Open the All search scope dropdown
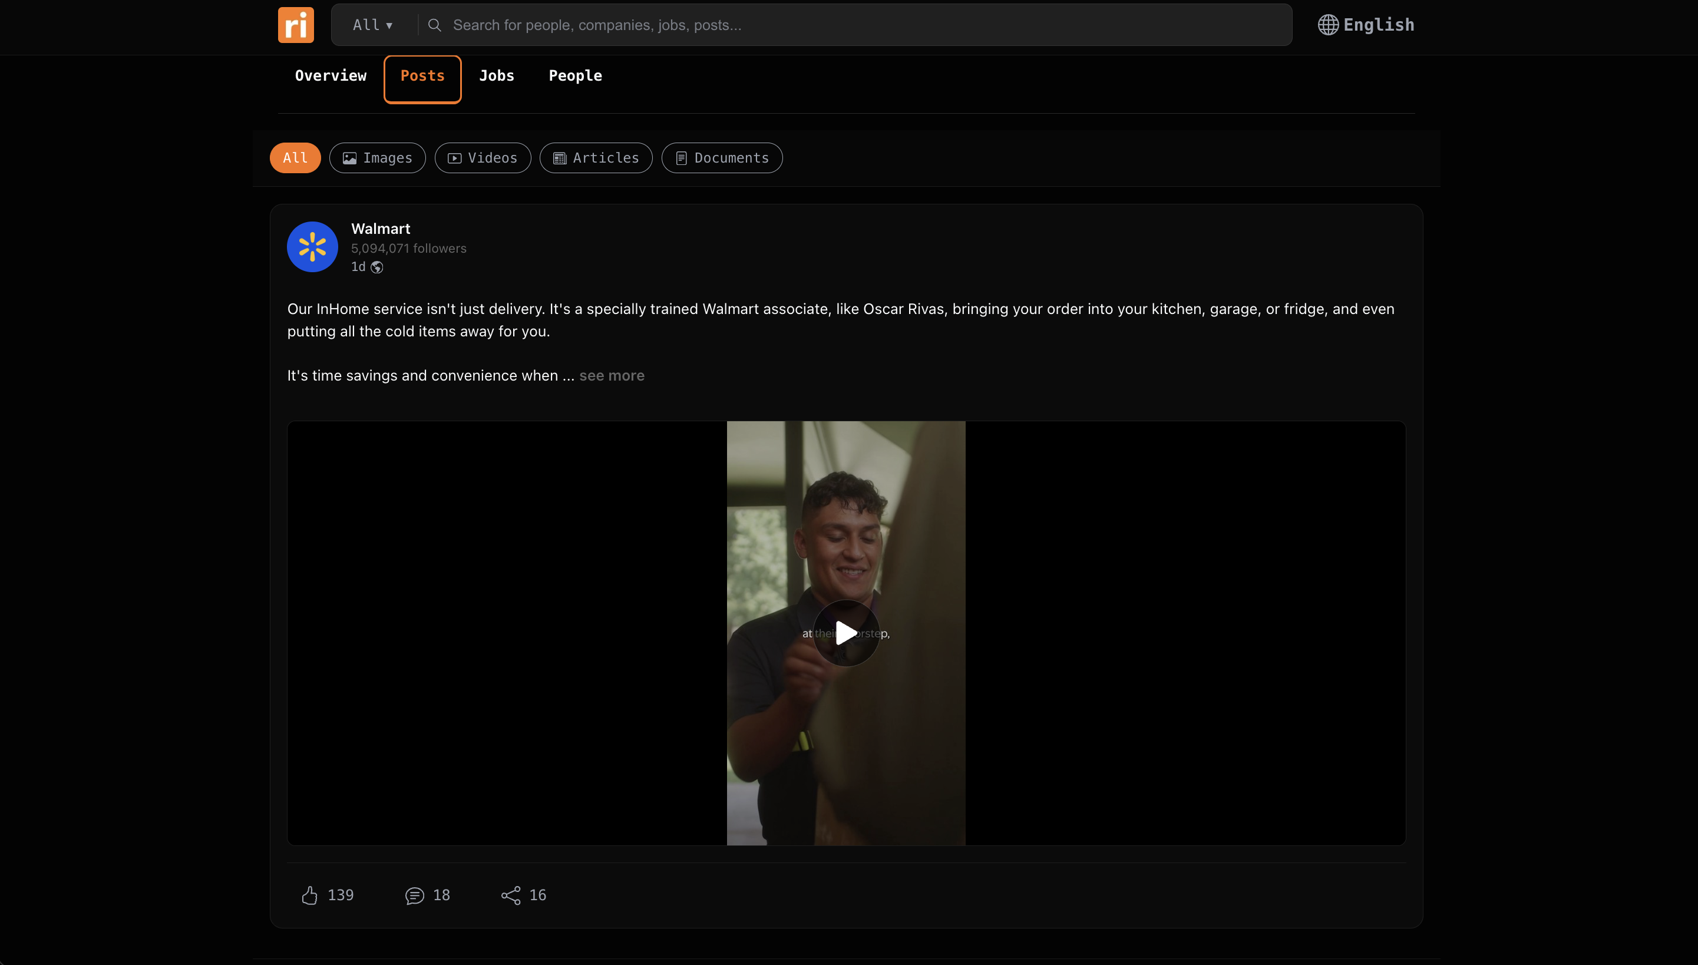 click(x=372, y=25)
